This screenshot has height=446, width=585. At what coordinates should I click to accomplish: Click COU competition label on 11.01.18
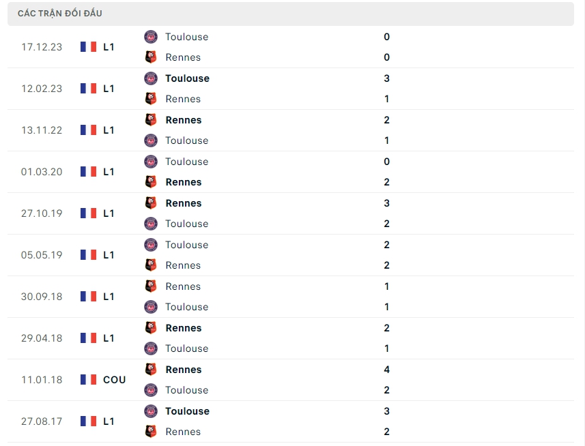point(114,380)
